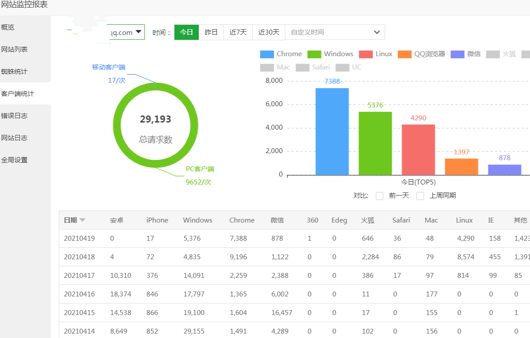The image size is (530, 338).
Task: Switch time range to 近7天
Action: 238,32
